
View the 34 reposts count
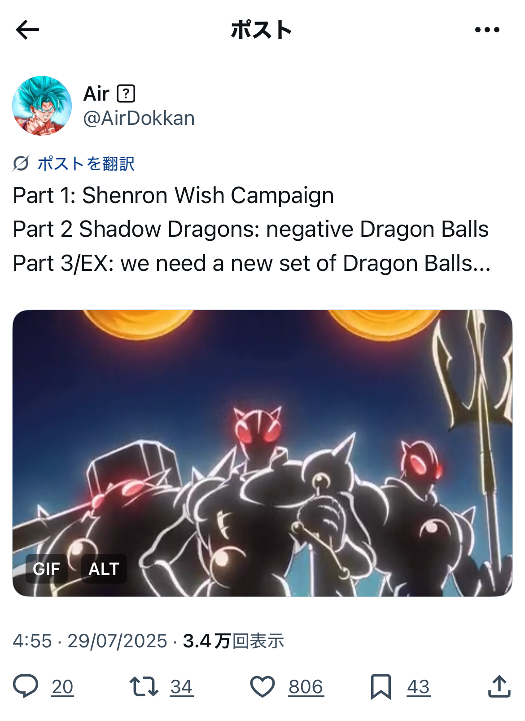(181, 687)
